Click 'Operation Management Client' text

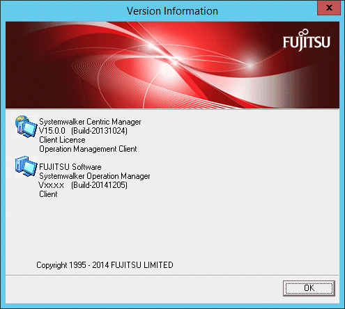pos(88,149)
